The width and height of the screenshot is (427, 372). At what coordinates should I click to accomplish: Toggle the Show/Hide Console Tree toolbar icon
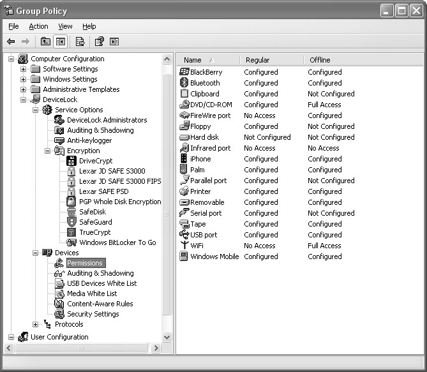[60, 41]
